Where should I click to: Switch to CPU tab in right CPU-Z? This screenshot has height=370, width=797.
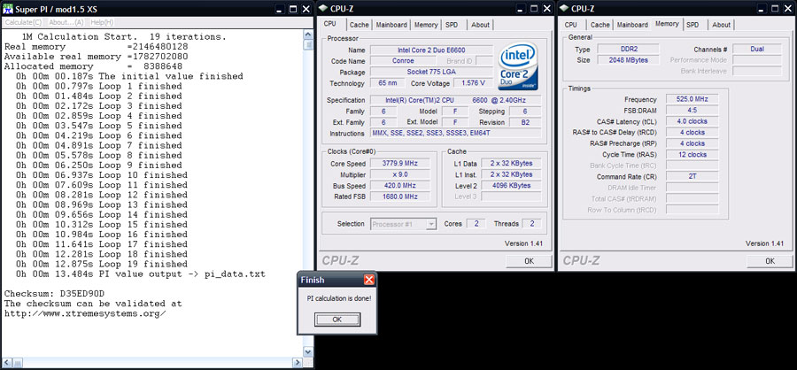coord(571,25)
